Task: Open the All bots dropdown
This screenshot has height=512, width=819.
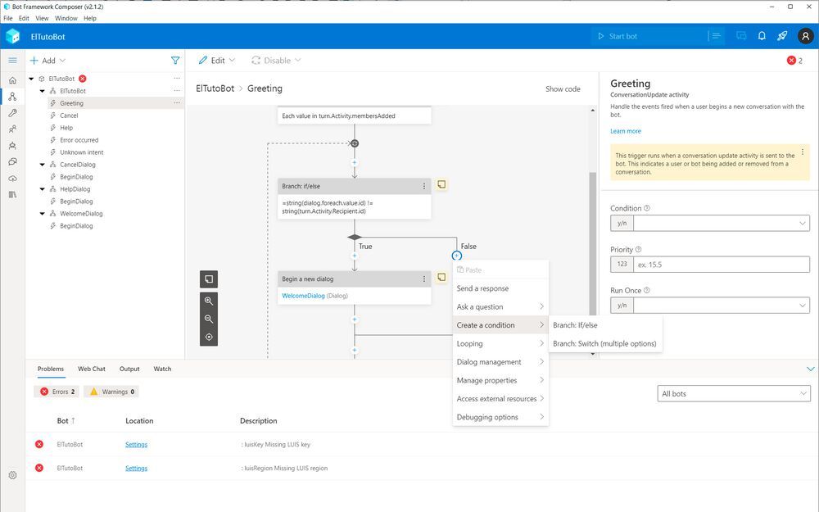Action: (x=734, y=394)
